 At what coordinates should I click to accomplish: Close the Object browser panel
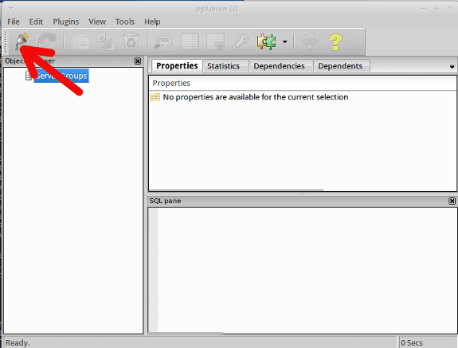[x=138, y=61]
